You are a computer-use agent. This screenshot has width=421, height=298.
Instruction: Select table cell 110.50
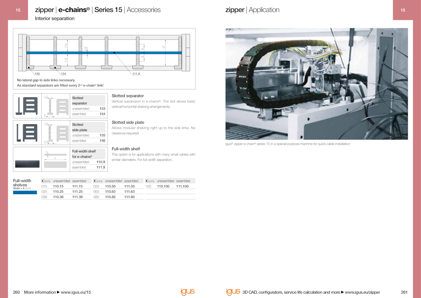[110, 186]
